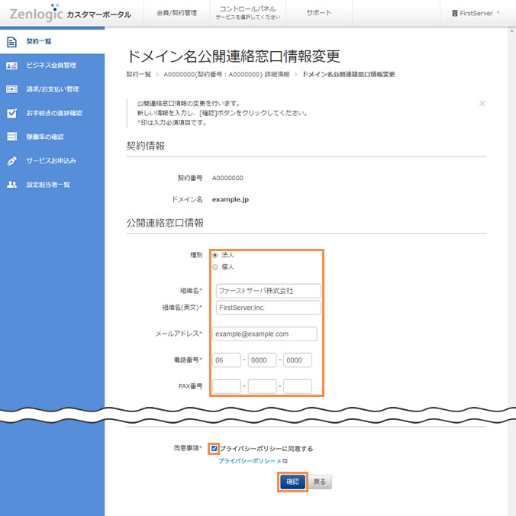This screenshot has height=516, width=516.
Task: Click the A0000000 詳細情報 breadcrumb link
Action: 227,74
